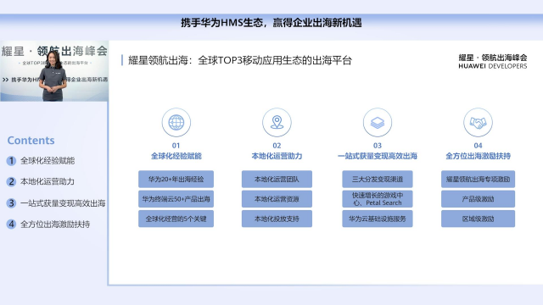The width and height of the screenshot is (543, 305).
Task: Click the Petal Search box
Action: point(378,199)
